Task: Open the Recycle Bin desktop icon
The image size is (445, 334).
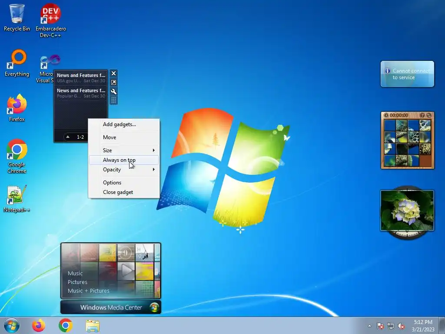Action: (x=17, y=17)
